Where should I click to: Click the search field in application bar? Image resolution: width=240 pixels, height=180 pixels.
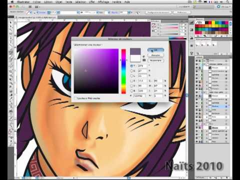click(x=204, y=6)
